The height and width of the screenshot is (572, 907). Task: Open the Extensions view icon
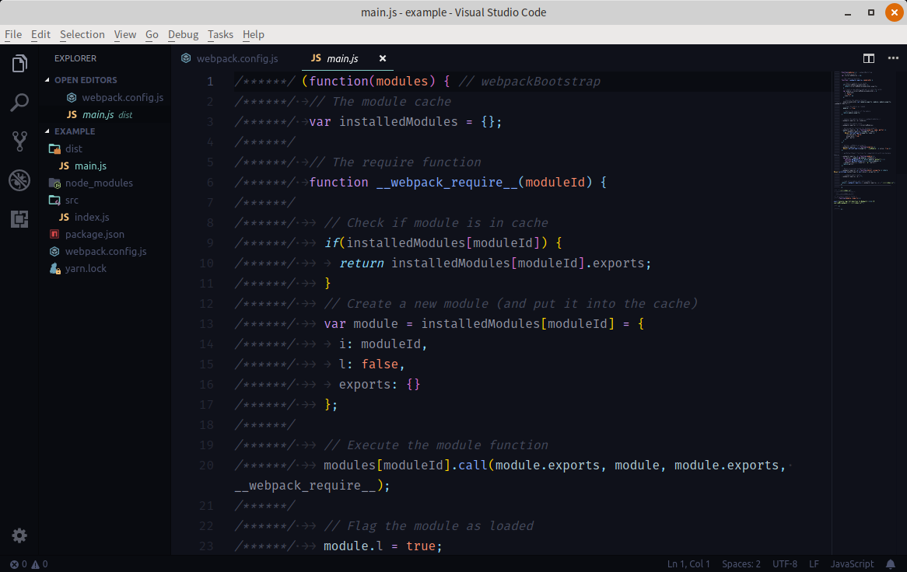tap(19, 219)
